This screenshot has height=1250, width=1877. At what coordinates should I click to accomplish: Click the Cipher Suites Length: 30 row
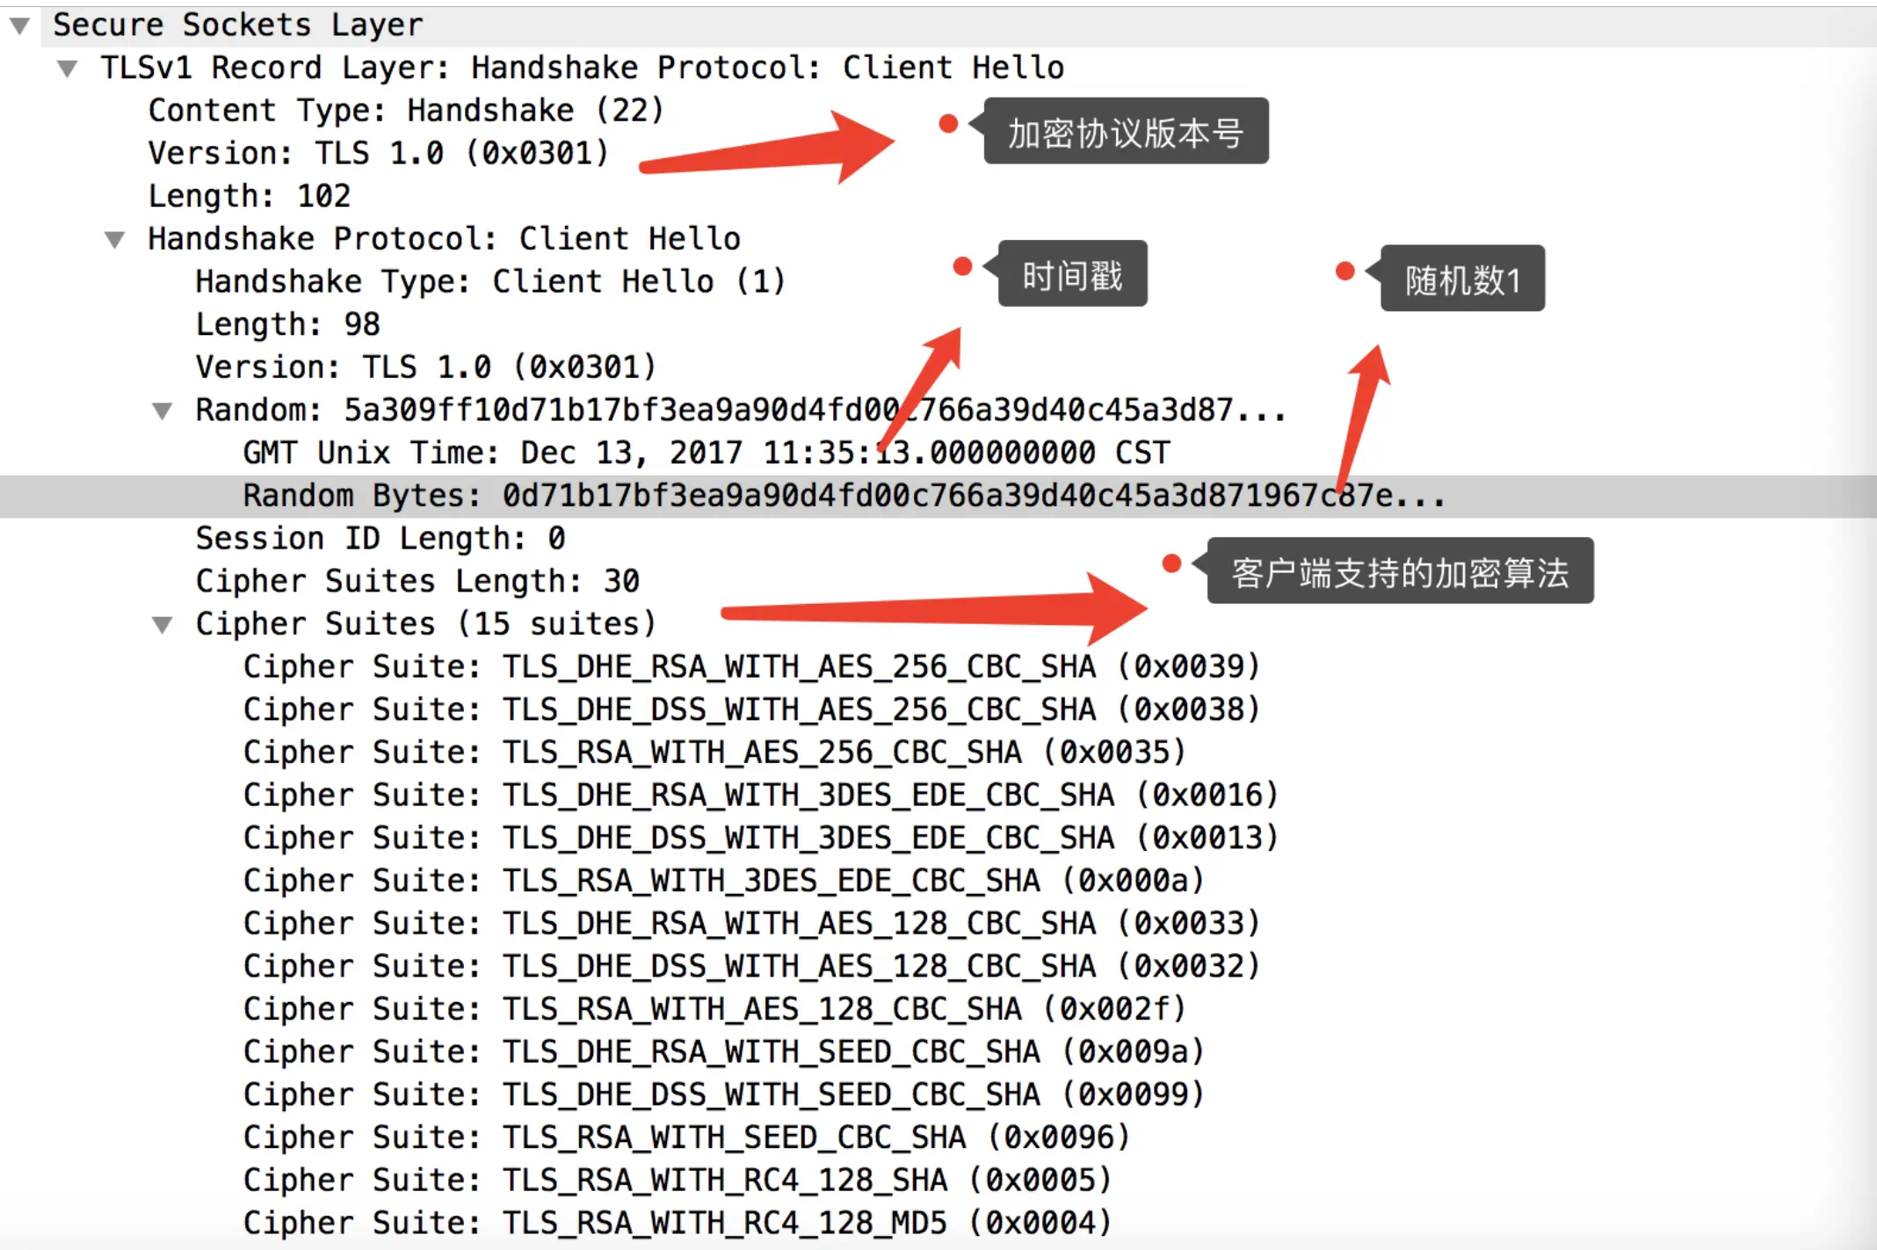tap(417, 581)
